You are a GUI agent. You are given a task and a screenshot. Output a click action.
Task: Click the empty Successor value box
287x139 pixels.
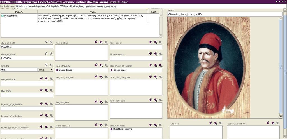coord(136,47)
